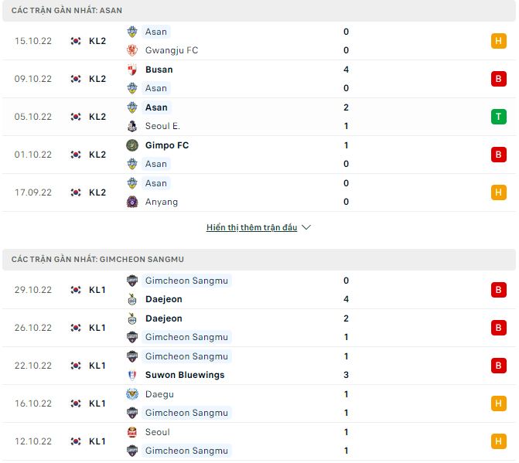Click the Daegu team crest icon
Screen dimensions: 519x463
point(132,394)
